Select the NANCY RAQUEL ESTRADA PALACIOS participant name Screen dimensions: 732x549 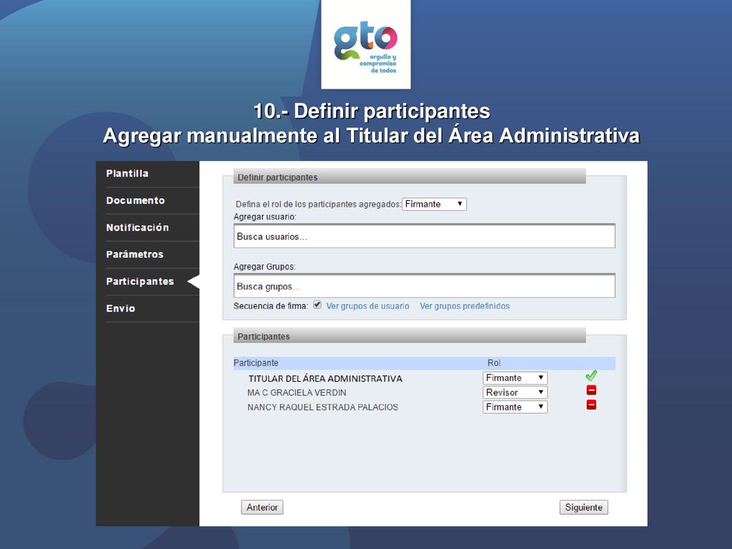click(x=322, y=407)
